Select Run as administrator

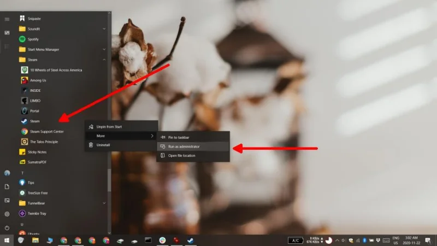[193, 147]
